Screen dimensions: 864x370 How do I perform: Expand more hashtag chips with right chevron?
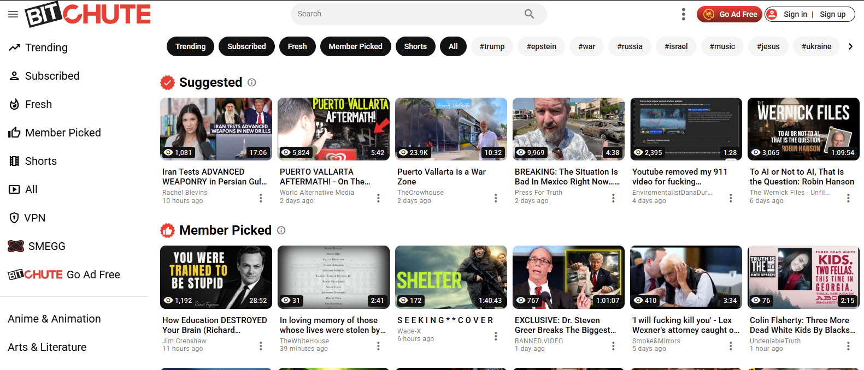(x=850, y=46)
